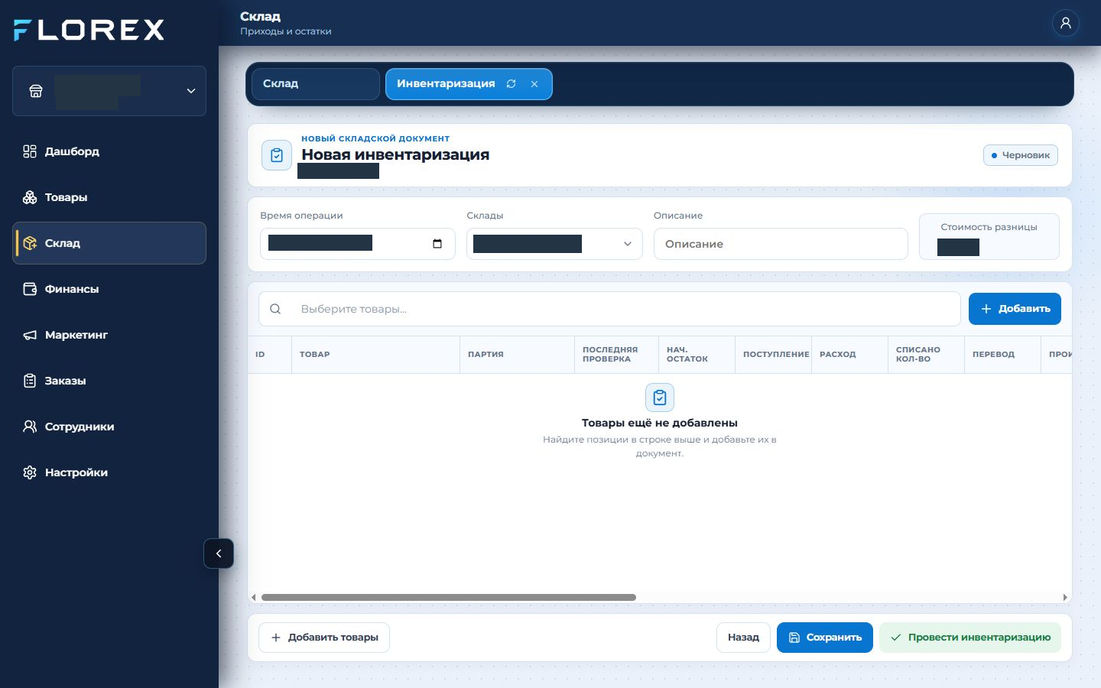Collapse the sidebar with arrow button
The height and width of the screenshot is (688, 1101).
click(x=219, y=553)
